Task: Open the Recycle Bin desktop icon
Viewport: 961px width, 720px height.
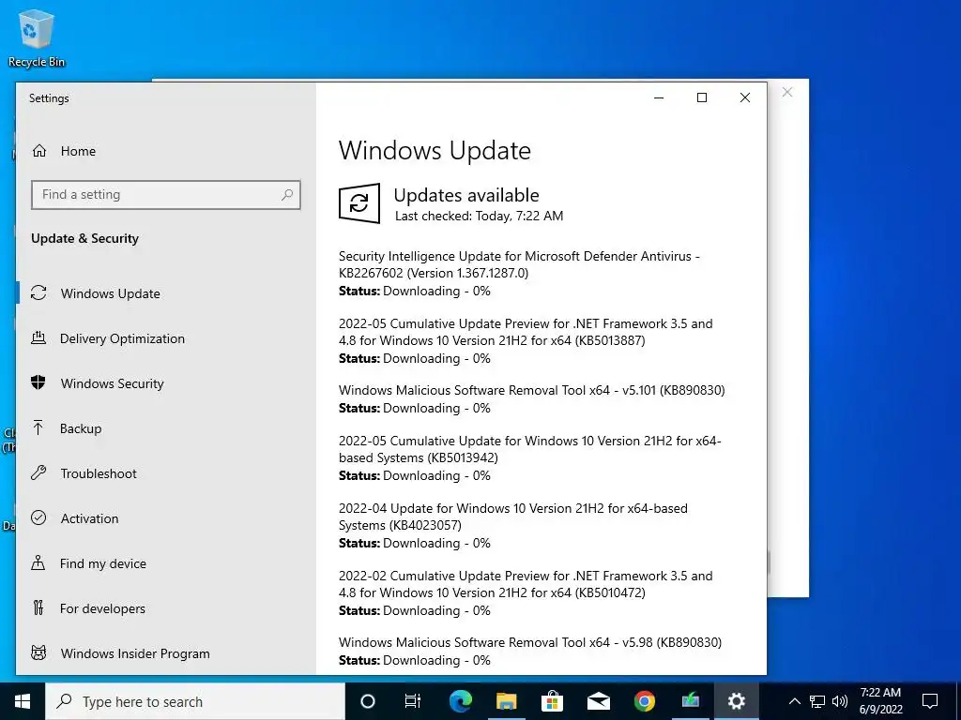Action: [37, 37]
